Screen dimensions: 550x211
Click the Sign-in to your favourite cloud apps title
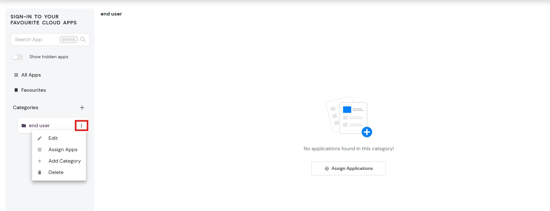coord(43,20)
